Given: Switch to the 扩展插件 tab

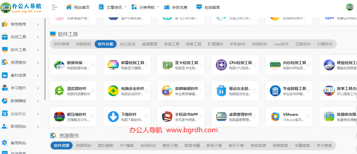Looking at the screenshot, I should coord(216,44).
